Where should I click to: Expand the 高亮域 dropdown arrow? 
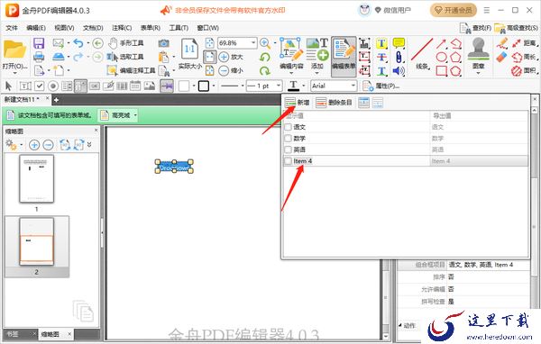coord(135,115)
